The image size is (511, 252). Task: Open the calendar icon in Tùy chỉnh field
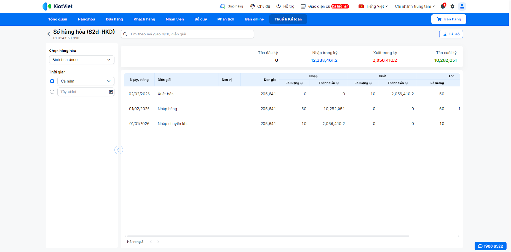pos(111,92)
